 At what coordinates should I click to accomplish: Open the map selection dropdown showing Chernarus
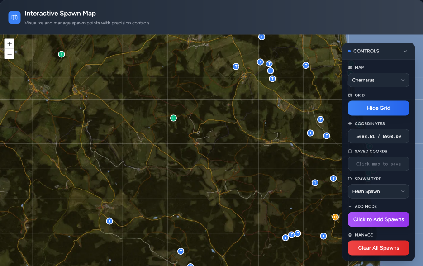(x=378, y=80)
